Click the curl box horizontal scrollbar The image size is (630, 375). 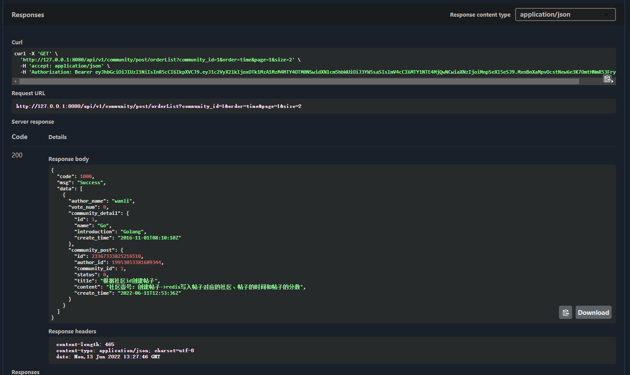pyautogui.click(x=299, y=82)
